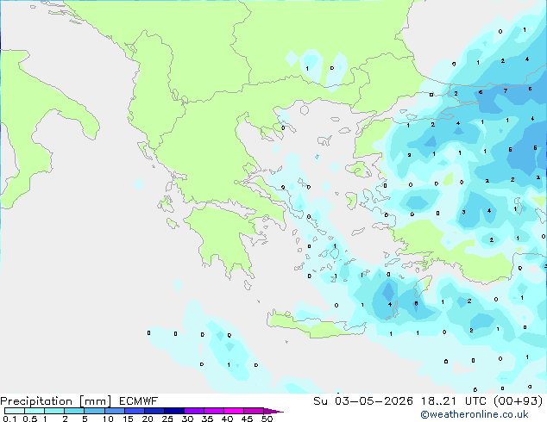
Task: Click the 0.5–1 mm legend color box
Action: (35, 411)
